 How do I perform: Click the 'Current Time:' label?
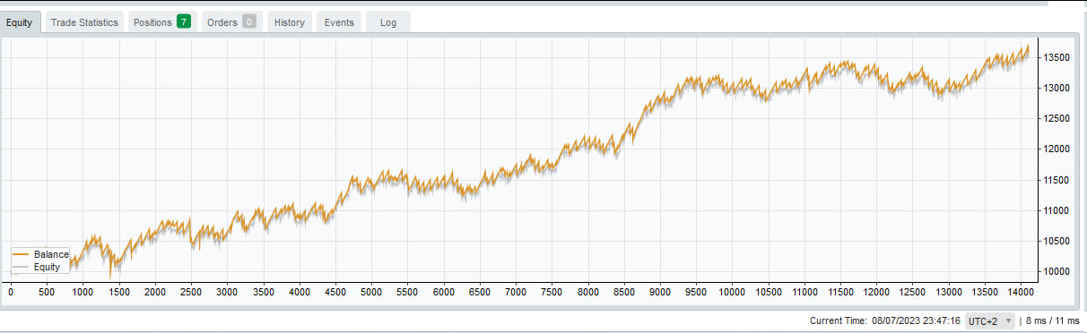(839, 320)
